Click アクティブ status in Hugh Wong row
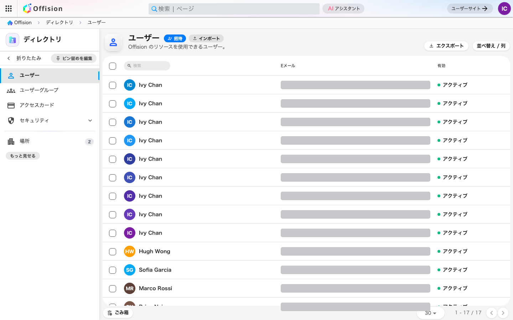The height and width of the screenshot is (320, 513). coord(452,251)
